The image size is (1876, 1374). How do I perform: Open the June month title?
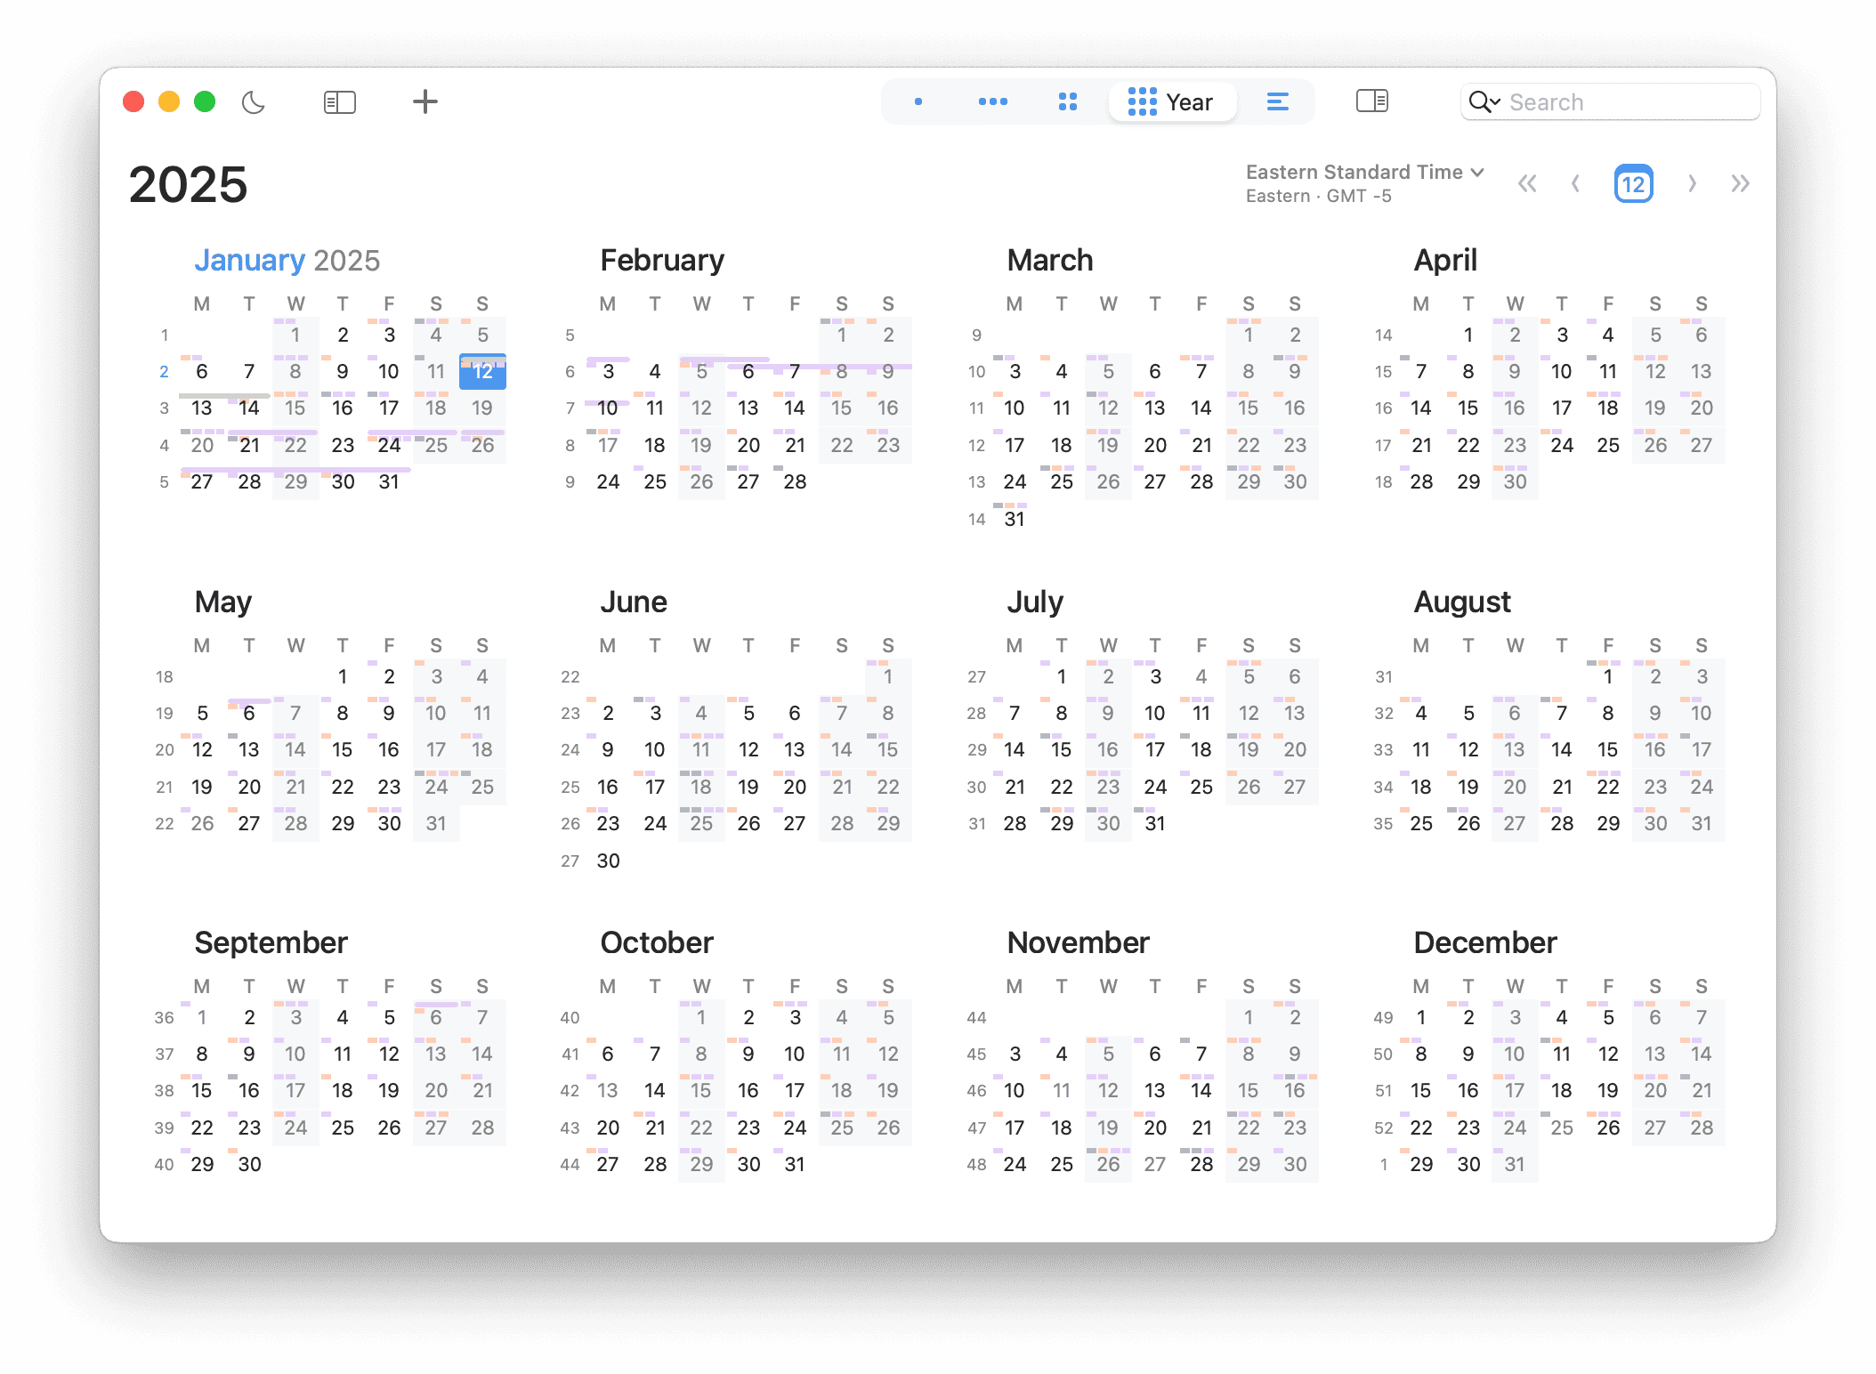(x=634, y=602)
